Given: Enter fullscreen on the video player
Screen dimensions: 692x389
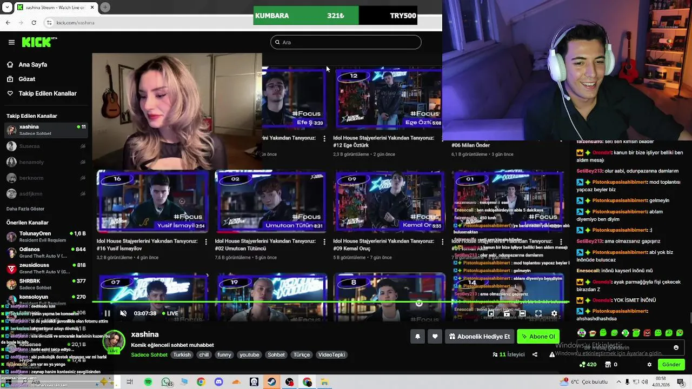Looking at the screenshot, I should tap(538, 313).
